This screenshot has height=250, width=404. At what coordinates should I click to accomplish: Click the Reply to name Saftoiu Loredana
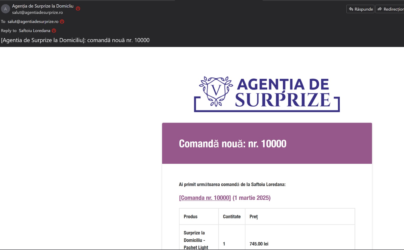pyautogui.click(x=35, y=31)
